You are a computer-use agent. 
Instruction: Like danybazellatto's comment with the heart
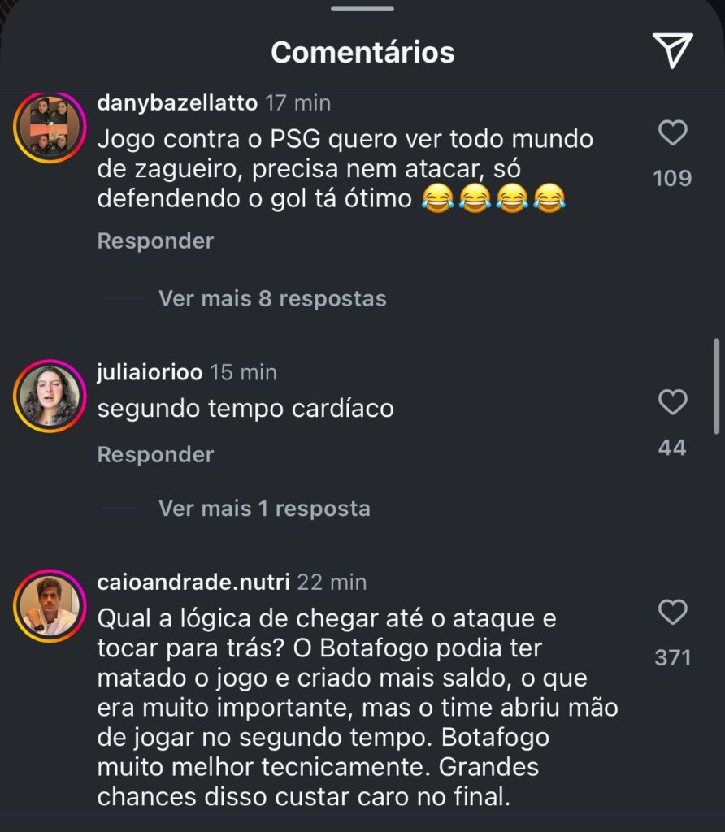672,132
